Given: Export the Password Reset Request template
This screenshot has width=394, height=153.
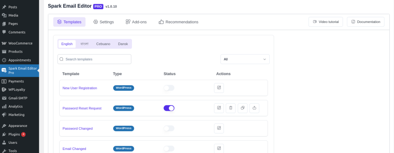Looking at the screenshot, I should [x=254, y=108].
